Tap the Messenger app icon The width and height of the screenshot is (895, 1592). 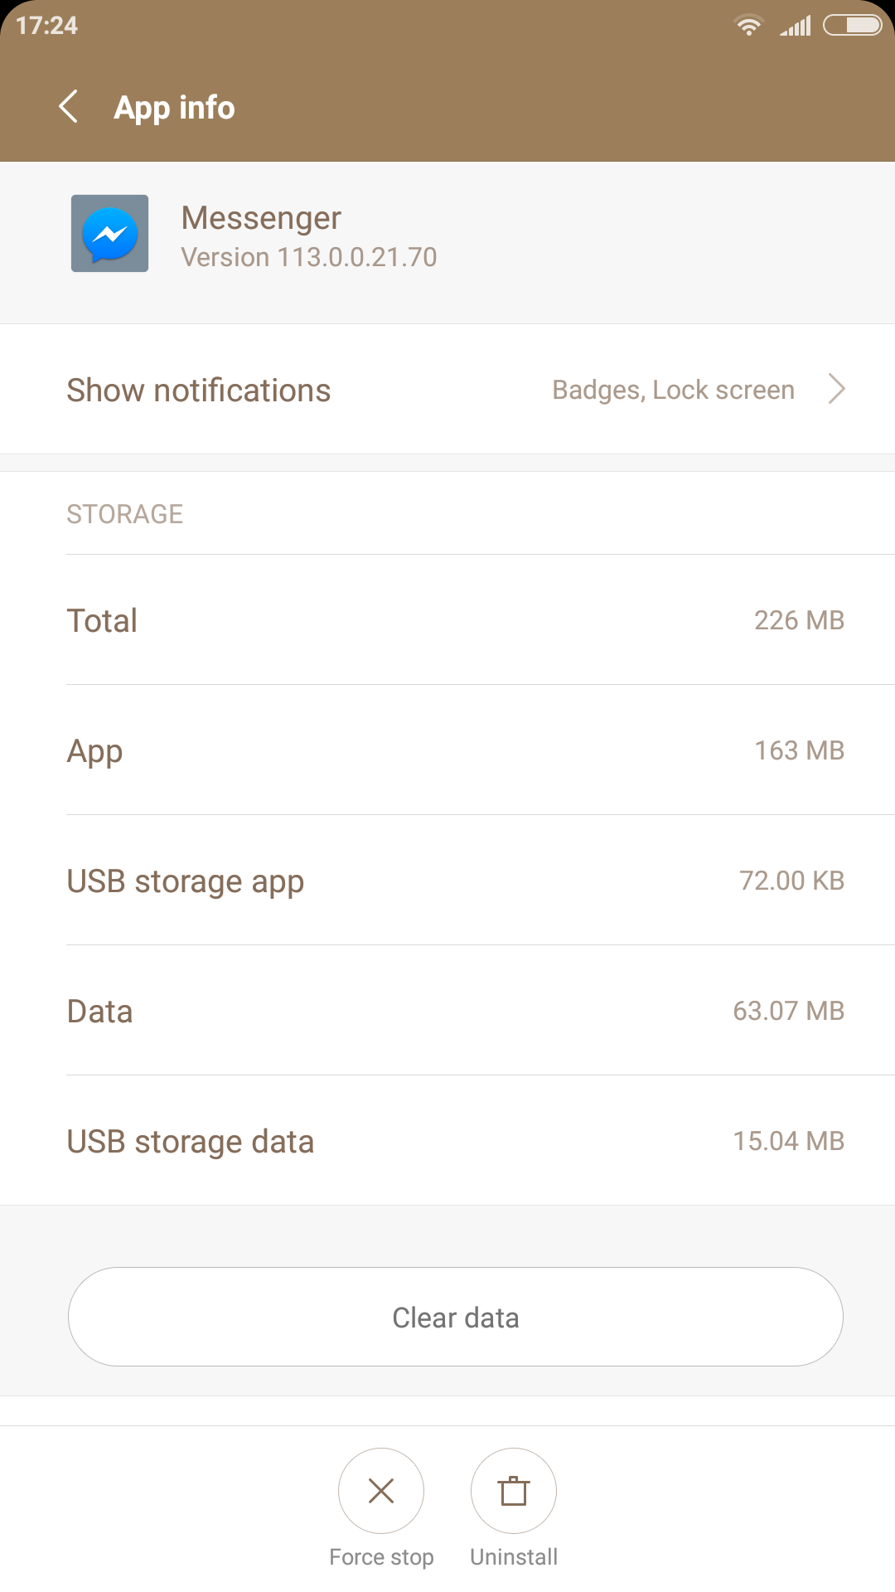pyautogui.click(x=109, y=234)
